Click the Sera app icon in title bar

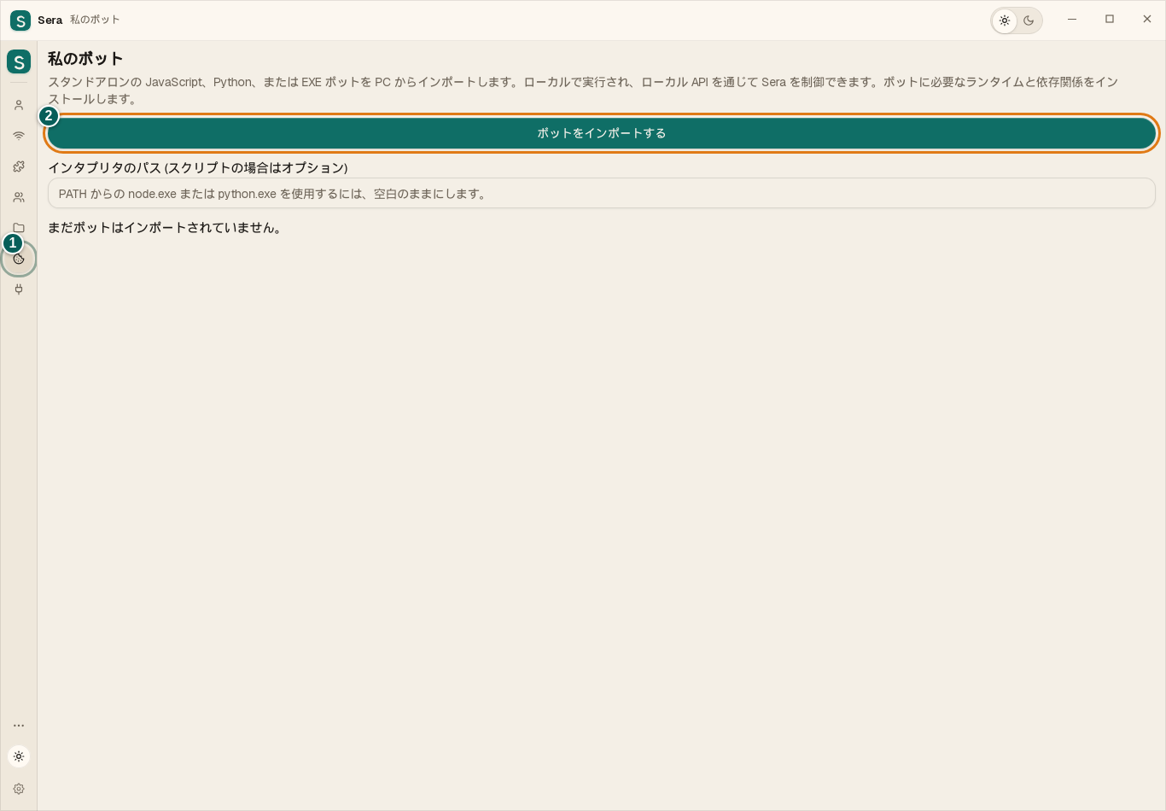[x=20, y=20]
